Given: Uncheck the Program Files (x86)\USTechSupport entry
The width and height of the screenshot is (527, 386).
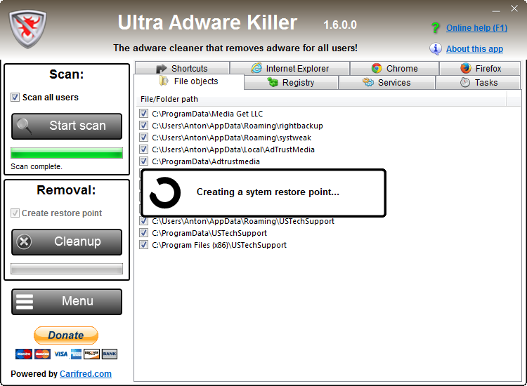Looking at the screenshot, I should pyautogui.click(x=143, y=245).
